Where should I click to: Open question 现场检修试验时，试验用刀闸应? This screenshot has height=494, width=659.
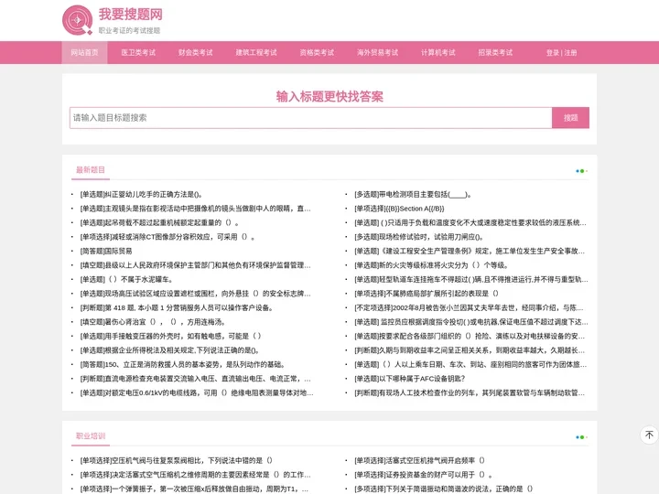click(419, 237)
